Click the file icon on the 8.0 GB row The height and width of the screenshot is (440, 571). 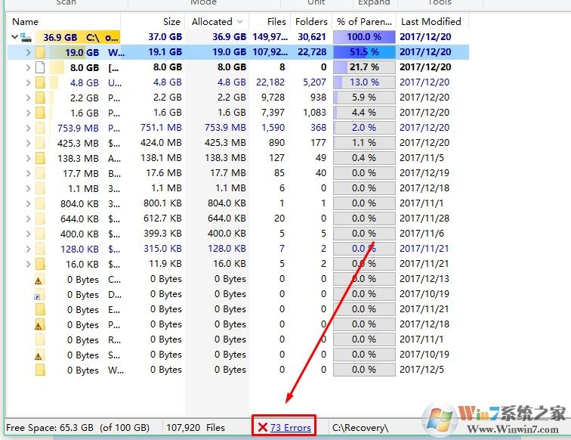click(x=40, y=67)
